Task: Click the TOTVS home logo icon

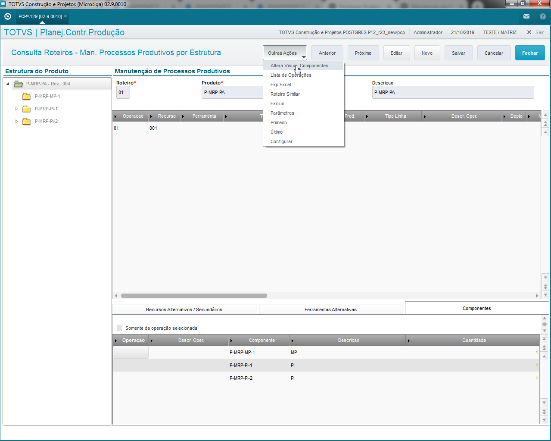Action: [8, 16]
